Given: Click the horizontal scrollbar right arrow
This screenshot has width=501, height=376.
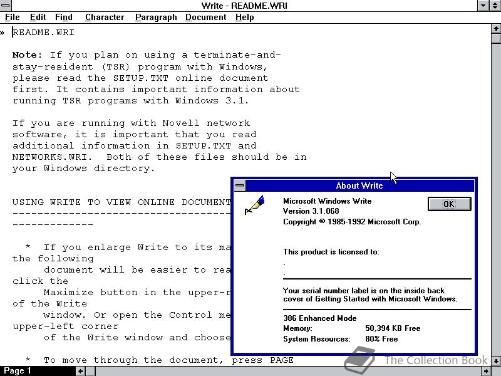Looking at the screenshot, I should (x=487, y=371).
